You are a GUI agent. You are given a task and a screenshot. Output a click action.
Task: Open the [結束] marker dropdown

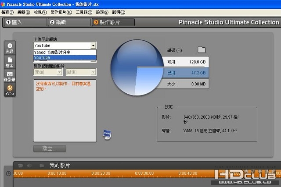pos(81,72)
